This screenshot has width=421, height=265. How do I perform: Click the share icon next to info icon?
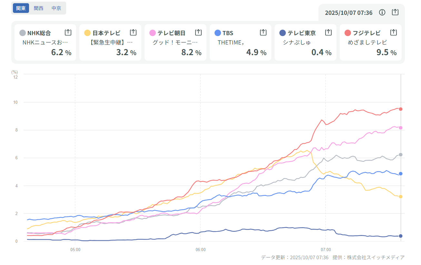(x=395, y=13)
